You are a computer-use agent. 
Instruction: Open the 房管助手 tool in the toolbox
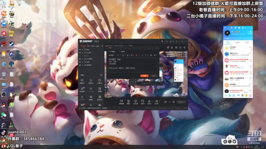click(91, 81)
